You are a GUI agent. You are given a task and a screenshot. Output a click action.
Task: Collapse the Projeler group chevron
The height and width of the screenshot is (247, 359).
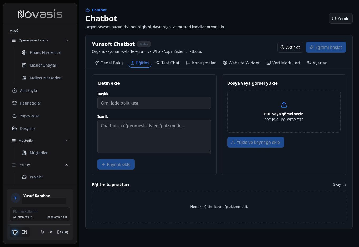(x=67, y=165)
